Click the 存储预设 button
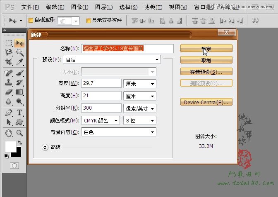The width and height of the screenshot is (278, 197). pos(206,72)
